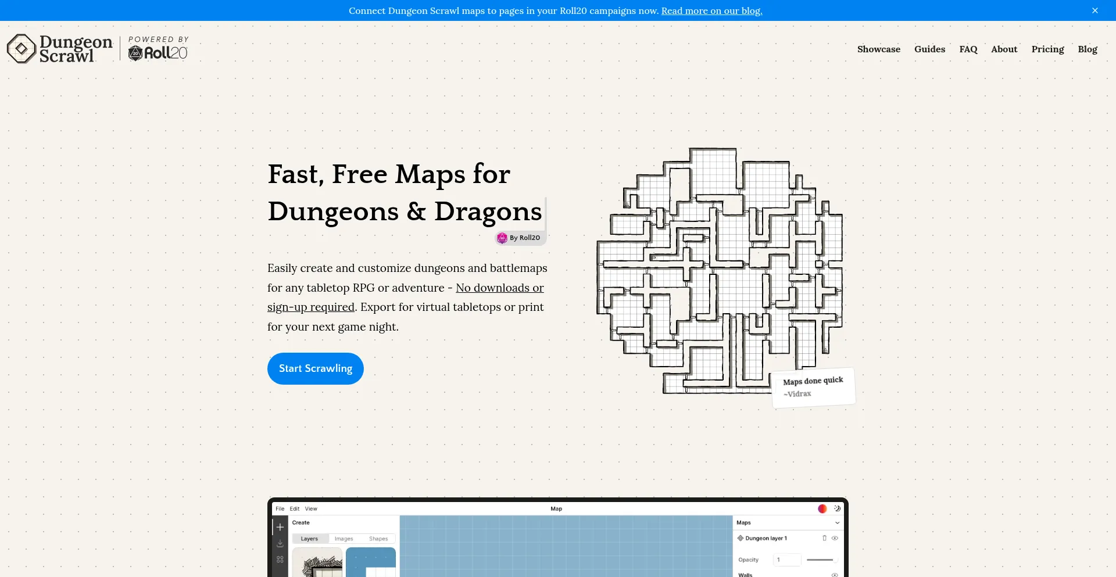
Task: Open the Showcase page from the navigation
Action: (878, 49)
